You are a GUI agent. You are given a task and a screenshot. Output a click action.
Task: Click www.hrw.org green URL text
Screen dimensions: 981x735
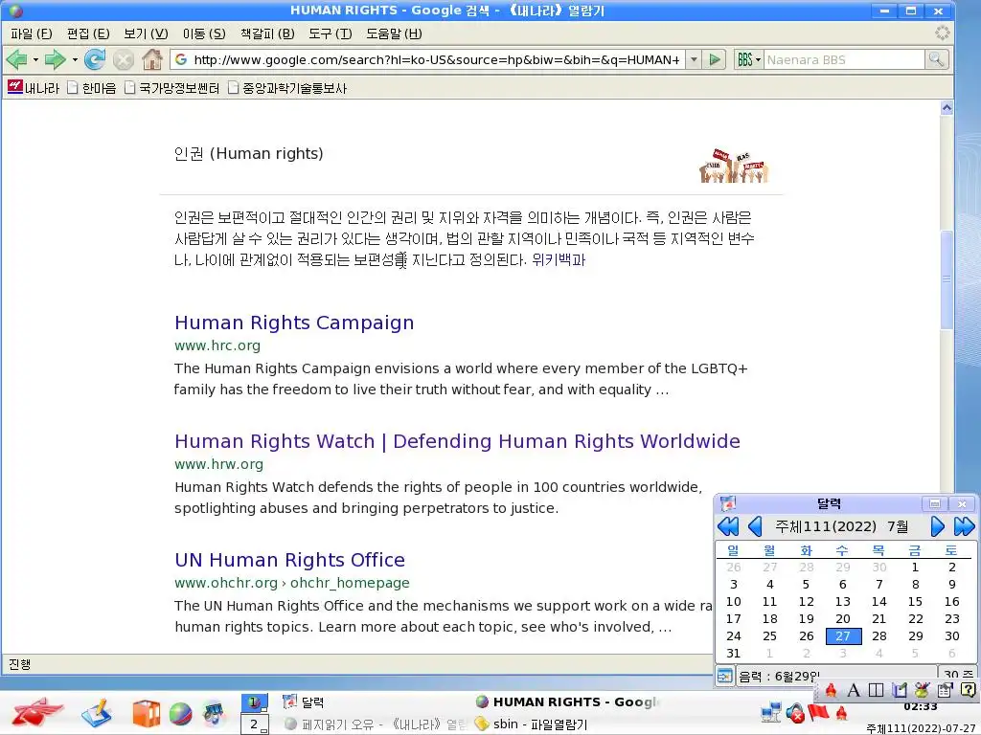coord(219,464)
